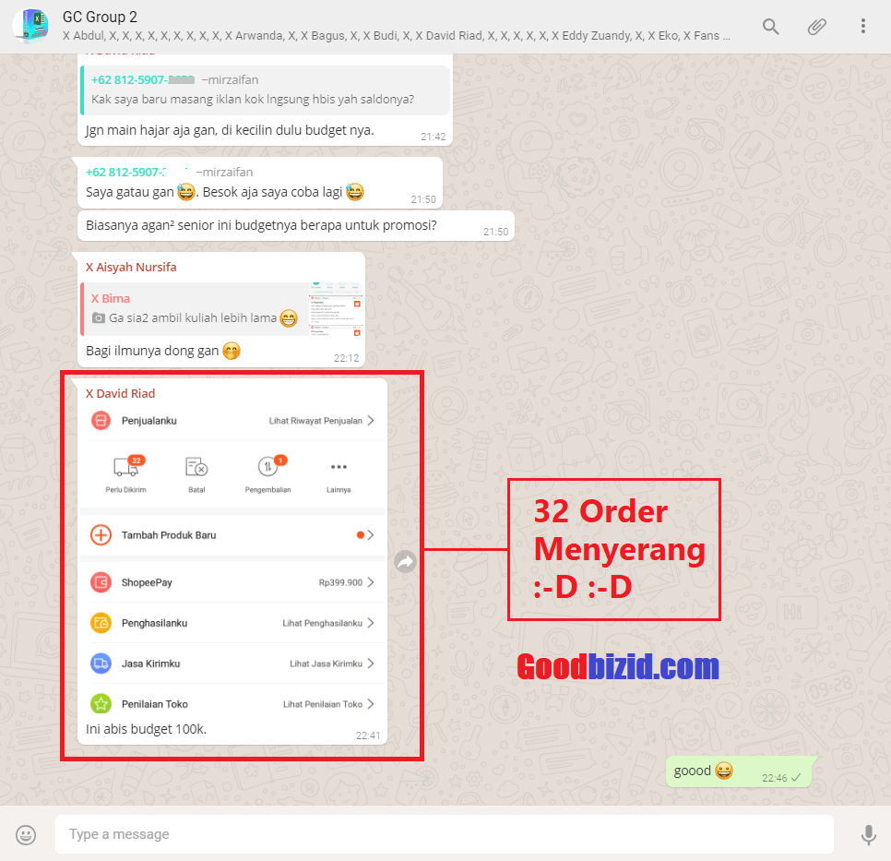
Task: Click the 'Ini abis budget 100k.' caption
Action: click(146, 729)
